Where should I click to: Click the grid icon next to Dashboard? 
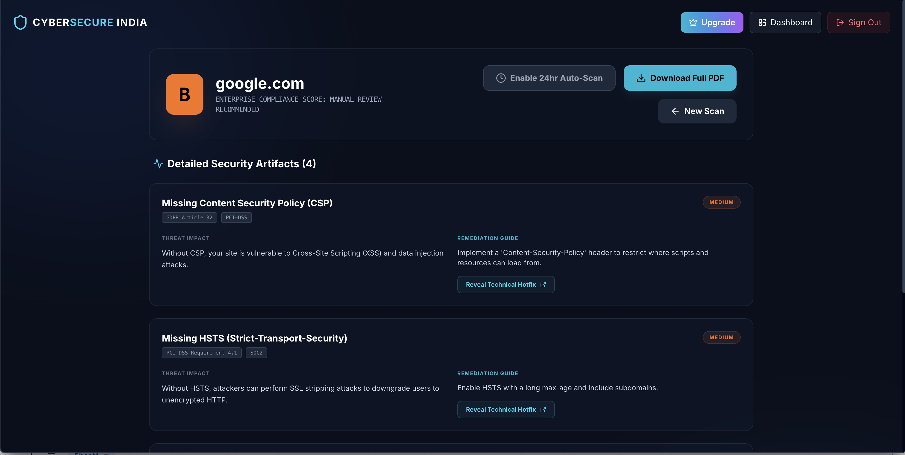pyautogui.click(x=762, y=22)
